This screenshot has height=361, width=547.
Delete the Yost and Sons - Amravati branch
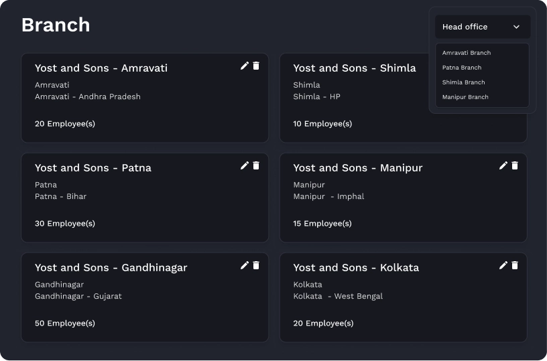(x=256, y=66)
